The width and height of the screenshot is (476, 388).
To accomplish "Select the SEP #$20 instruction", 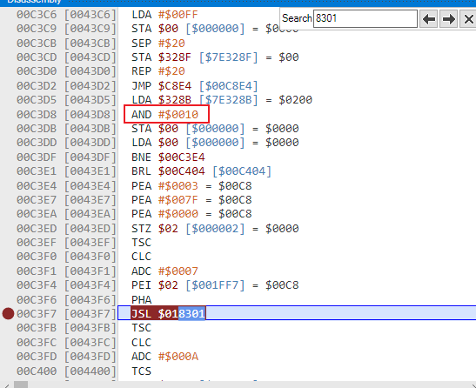I will 158,43.
